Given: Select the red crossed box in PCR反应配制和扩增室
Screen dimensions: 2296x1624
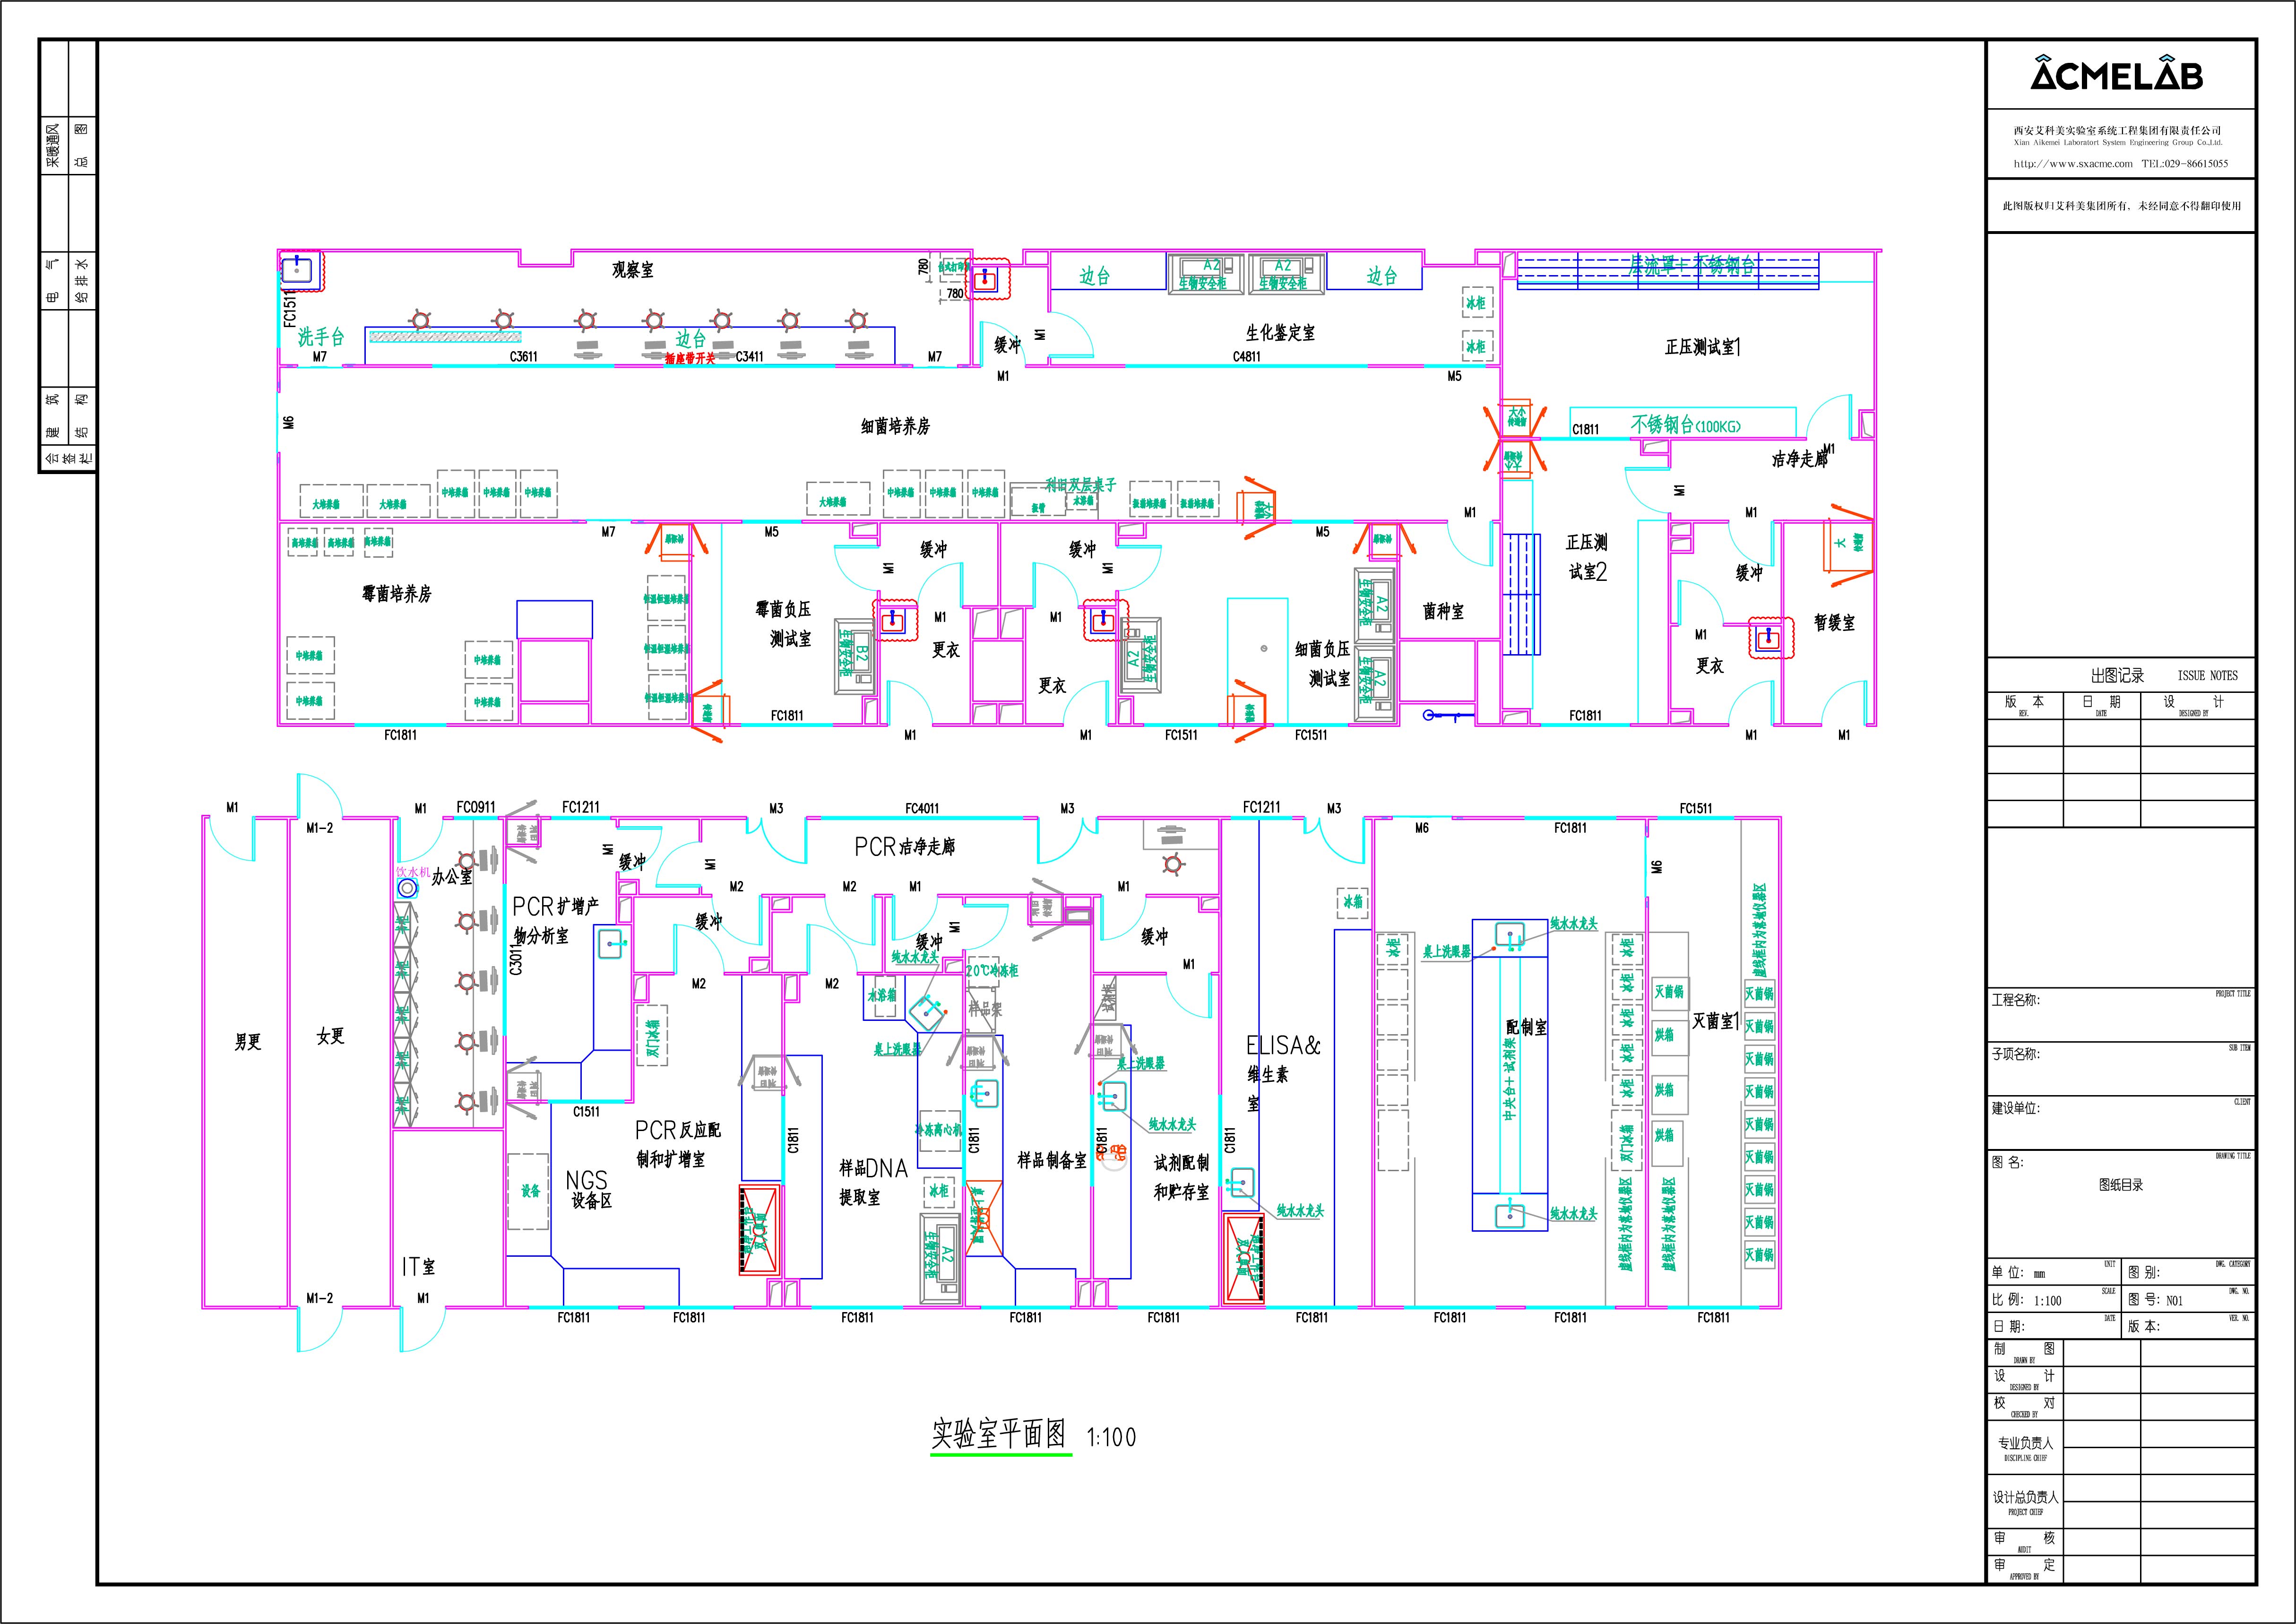Looking at the screenshot, I should [x=759, y=1229].
